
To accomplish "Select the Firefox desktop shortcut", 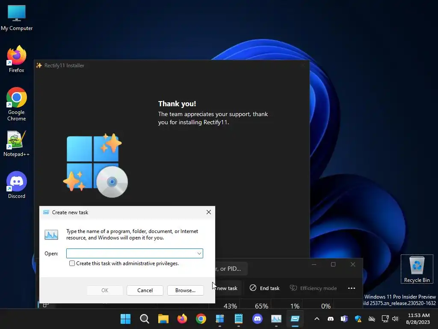I will click(17, 59).
